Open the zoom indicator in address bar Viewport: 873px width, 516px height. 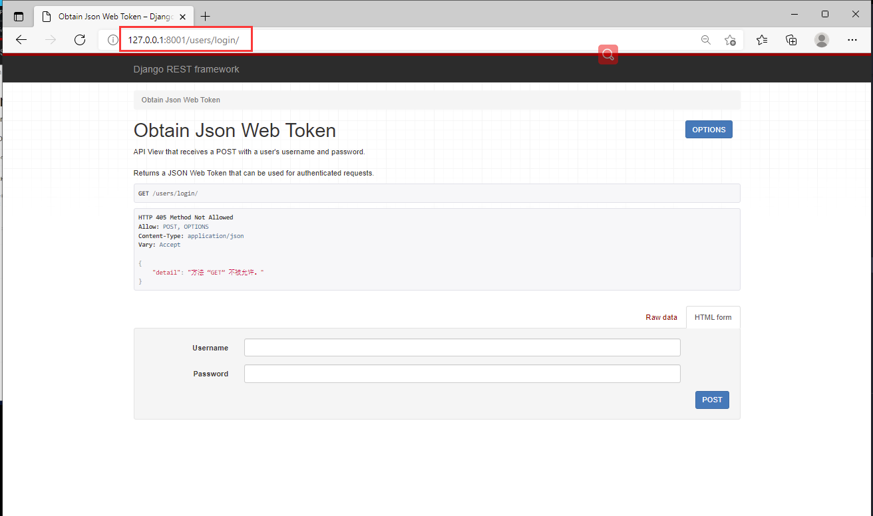click(x=706, y=40)
